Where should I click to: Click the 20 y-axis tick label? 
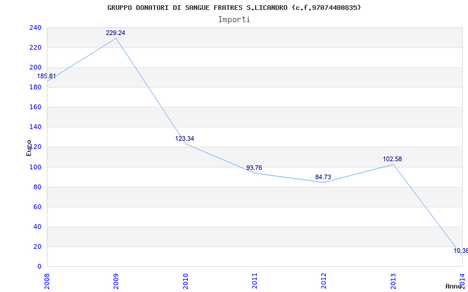point(37,246)
